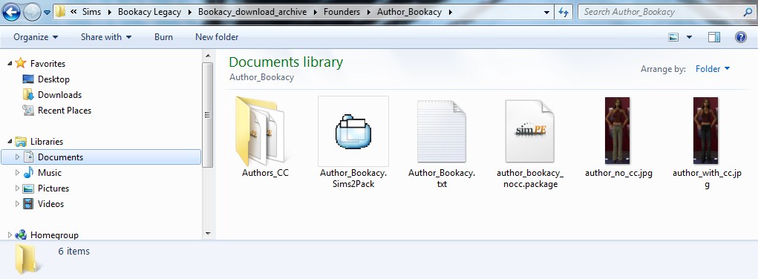758x279 pixels.
Task: Select the Documents library
Action: coord(60,157)
